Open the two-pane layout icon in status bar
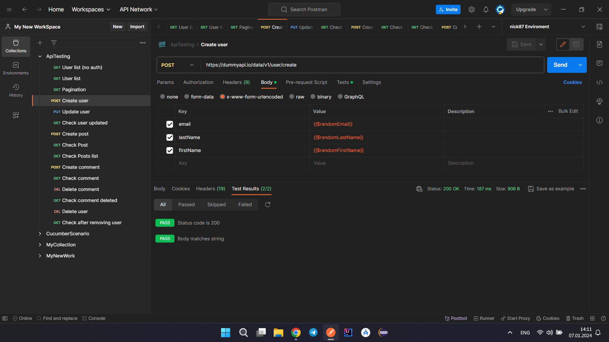The width and height of the screenshot is (609, 342). (x=592, y=318)
